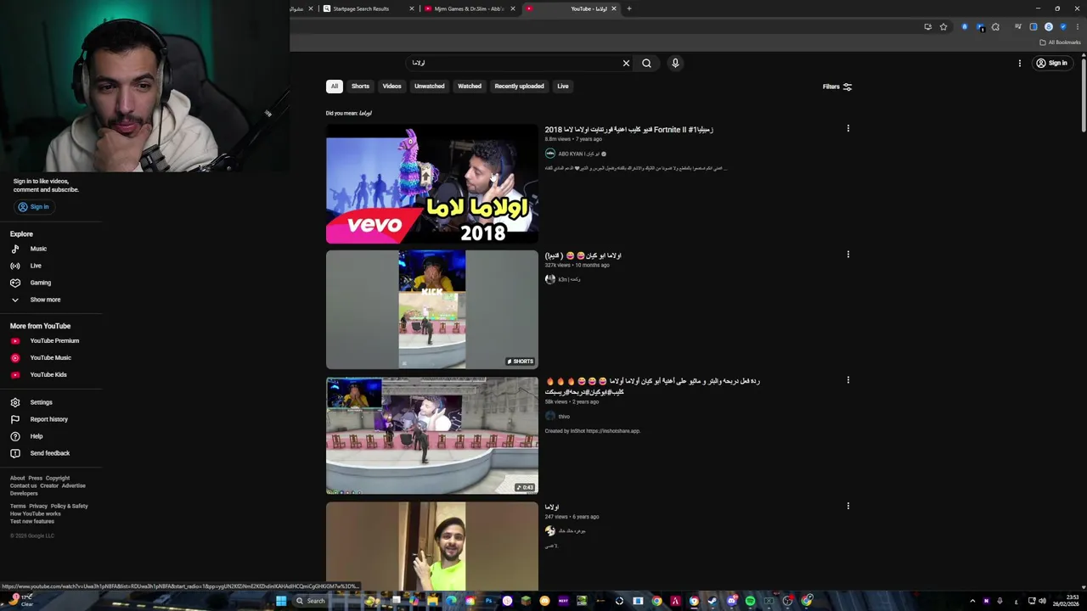Viewport: 1087px width, 611px height.
Task: Select the Watched filter chip
Action: tap(470, 86)
